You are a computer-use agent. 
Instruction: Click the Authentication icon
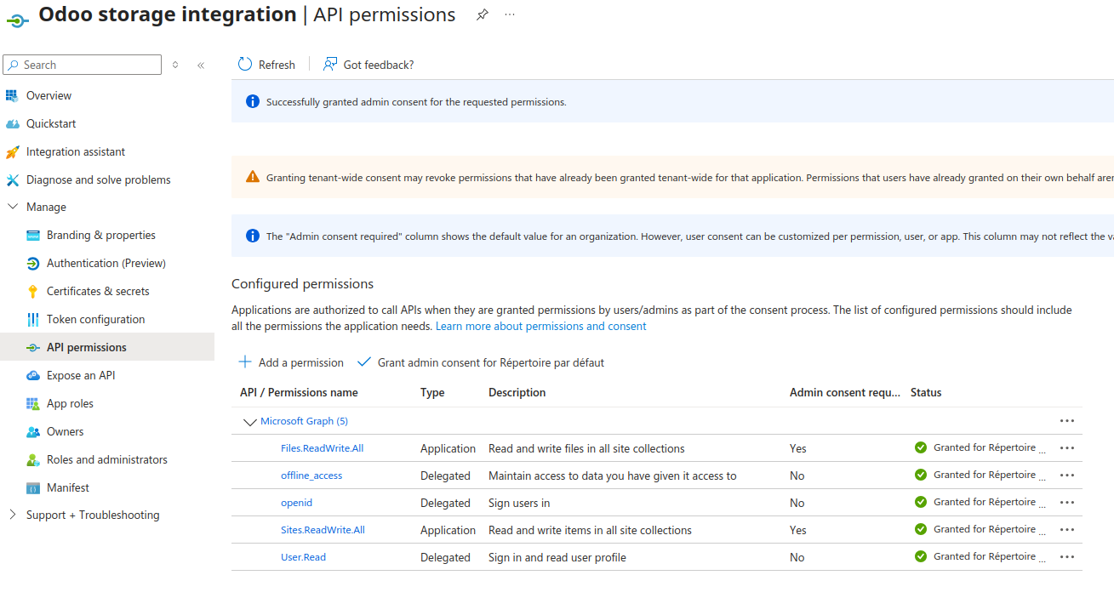[x=33, y=263]
